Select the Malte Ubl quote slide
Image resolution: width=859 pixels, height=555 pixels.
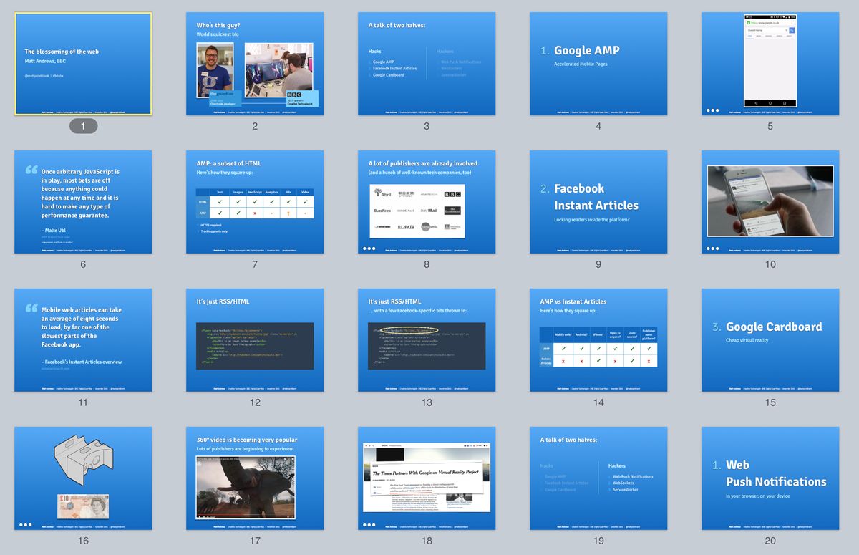pos(83,201)
